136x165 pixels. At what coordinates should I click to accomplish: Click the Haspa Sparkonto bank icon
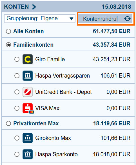[28, 154]
